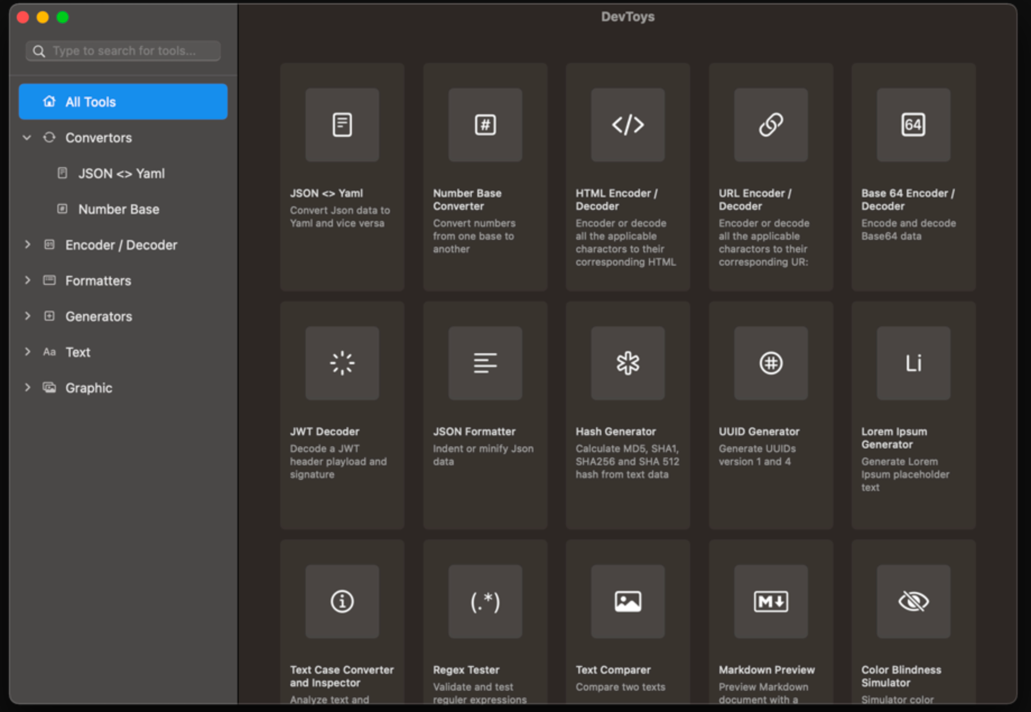The width and height of the screenshot is (1031, 712).
Task: Open the Hash Generator asterisk icon
Action: (628, 363)
